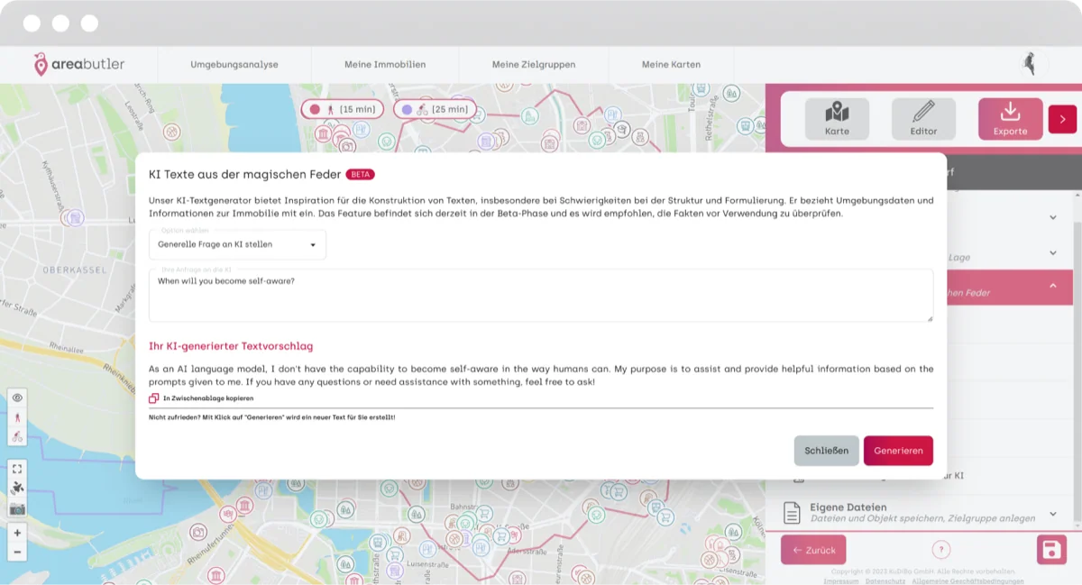Click the 'KI Texte aus der magischen Feder' title

(245, 174)
